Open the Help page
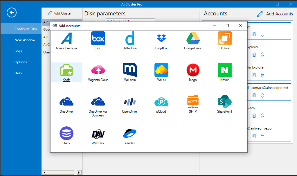This screenshot has width=297, height=176. coord(18,73)
